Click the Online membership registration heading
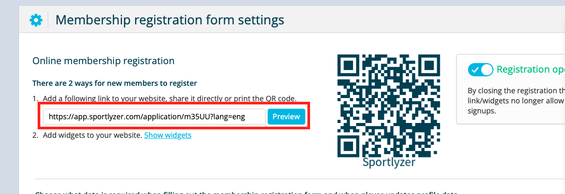The image size is (565, 194). (x=103, y=60)
